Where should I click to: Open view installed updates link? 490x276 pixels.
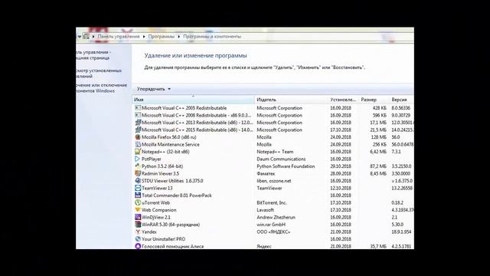coord(99,74)
